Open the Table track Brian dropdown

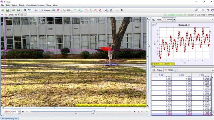tap(176, 70)
